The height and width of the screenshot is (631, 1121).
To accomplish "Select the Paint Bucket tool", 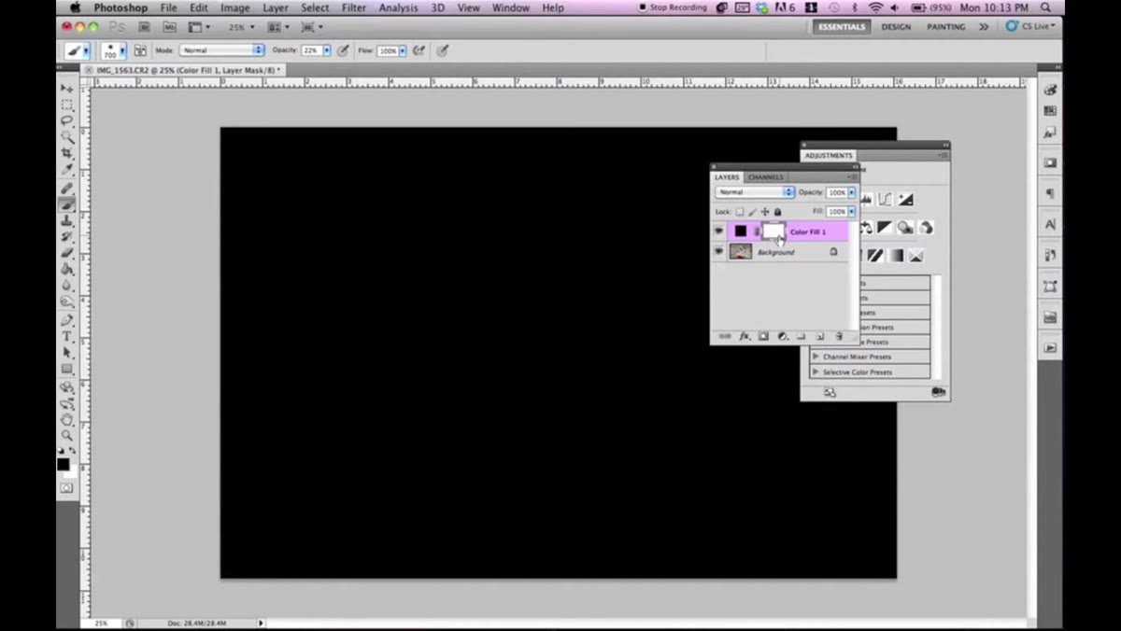I will [x=67, y=269].
